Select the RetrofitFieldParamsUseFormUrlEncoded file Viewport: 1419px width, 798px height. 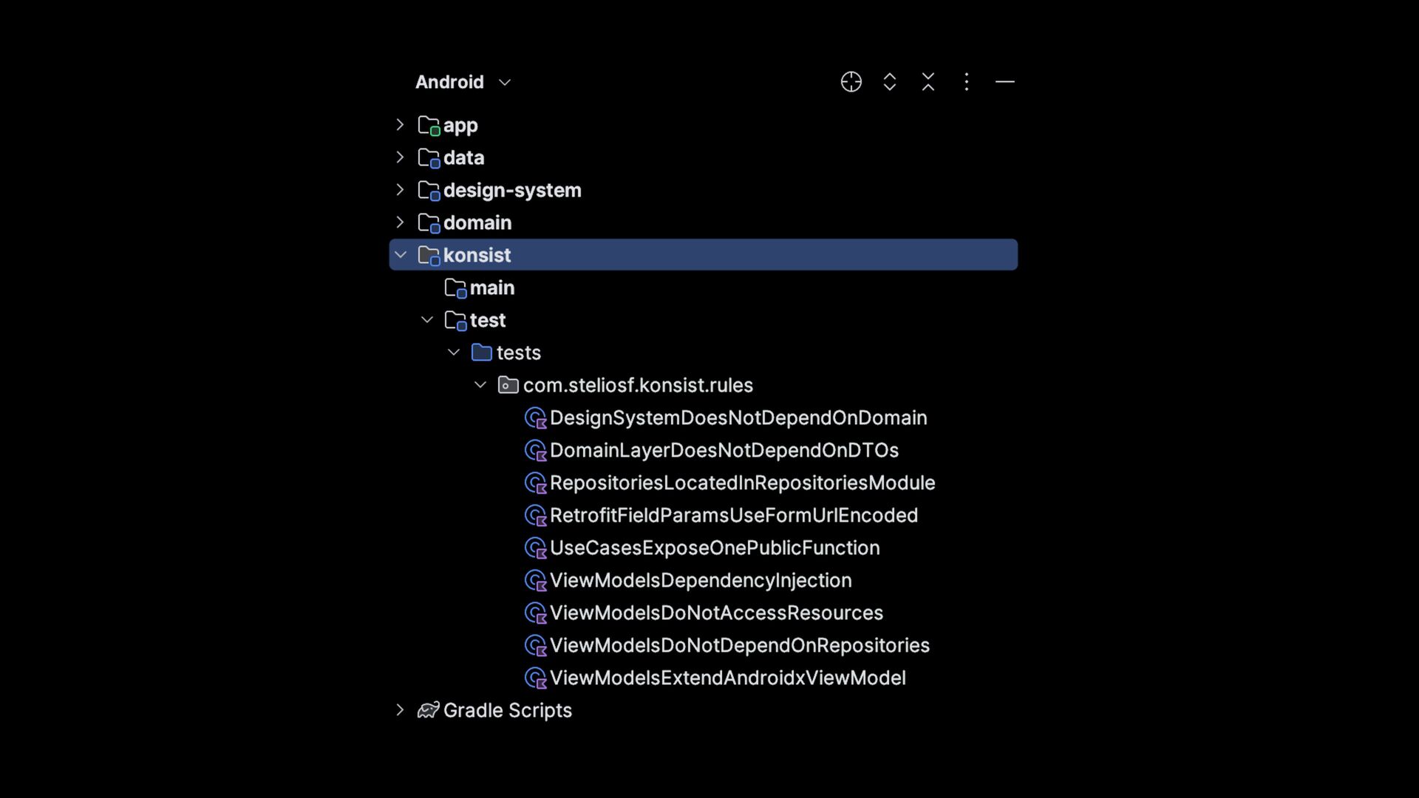(721, 516)
